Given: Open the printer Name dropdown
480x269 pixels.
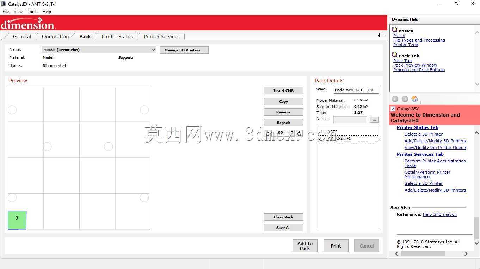Looking at the screenshot, I should pyautogui.click(x=99, y=50).
